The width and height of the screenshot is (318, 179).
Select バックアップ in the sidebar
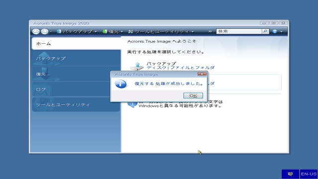(x=76, y=59)
